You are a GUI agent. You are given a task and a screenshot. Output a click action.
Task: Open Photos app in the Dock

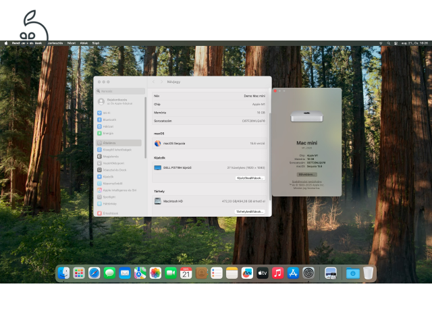[155, 273]
